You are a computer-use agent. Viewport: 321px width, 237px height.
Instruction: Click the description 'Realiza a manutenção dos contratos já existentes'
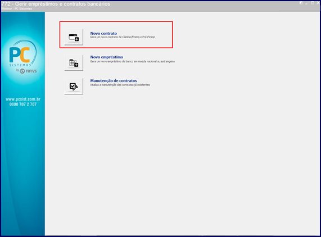click(120, 85)
